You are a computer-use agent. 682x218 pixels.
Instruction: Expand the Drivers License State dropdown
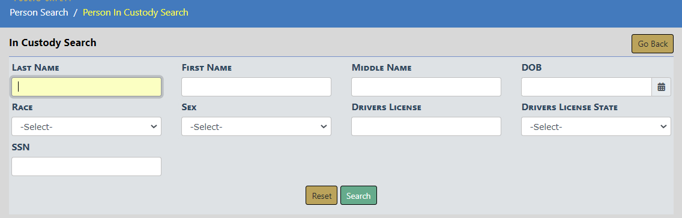tap(596, 126)
